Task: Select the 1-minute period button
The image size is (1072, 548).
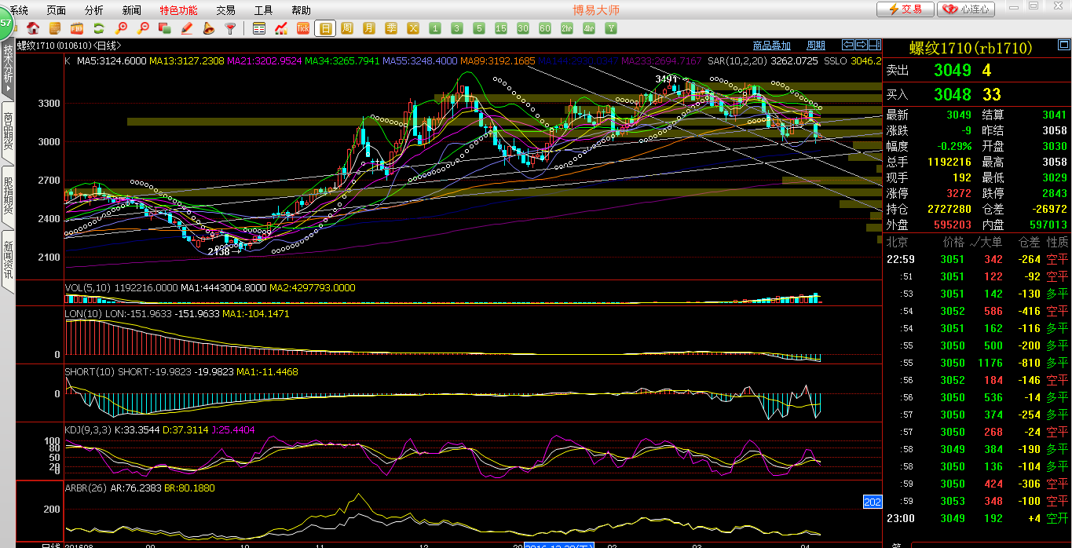Action: [435, 28]
